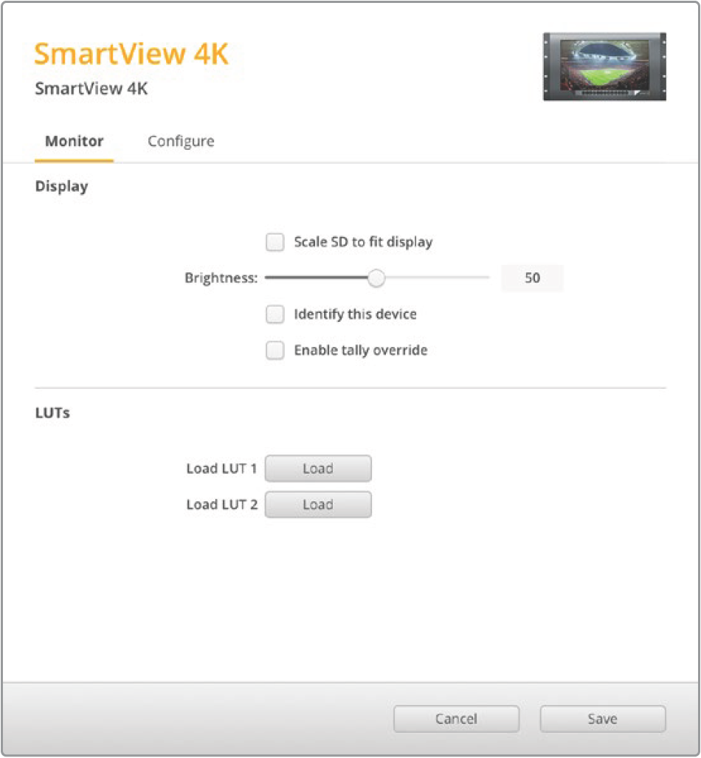701x758 pixels.
Task: Click the Brightness value field showing 50
Action: tap(532, 278)
